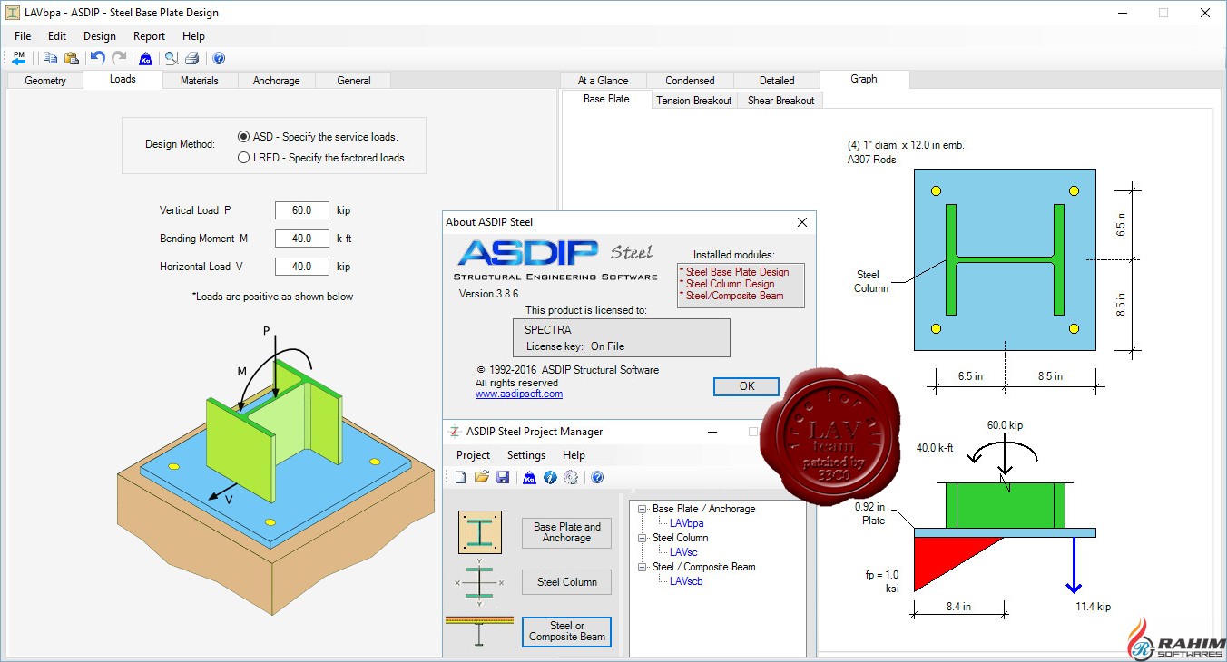Click the PM return-to-Project-Manager icon
Image resolution: width=1227 pixels, height=662 pixels.
click(18, 58)
